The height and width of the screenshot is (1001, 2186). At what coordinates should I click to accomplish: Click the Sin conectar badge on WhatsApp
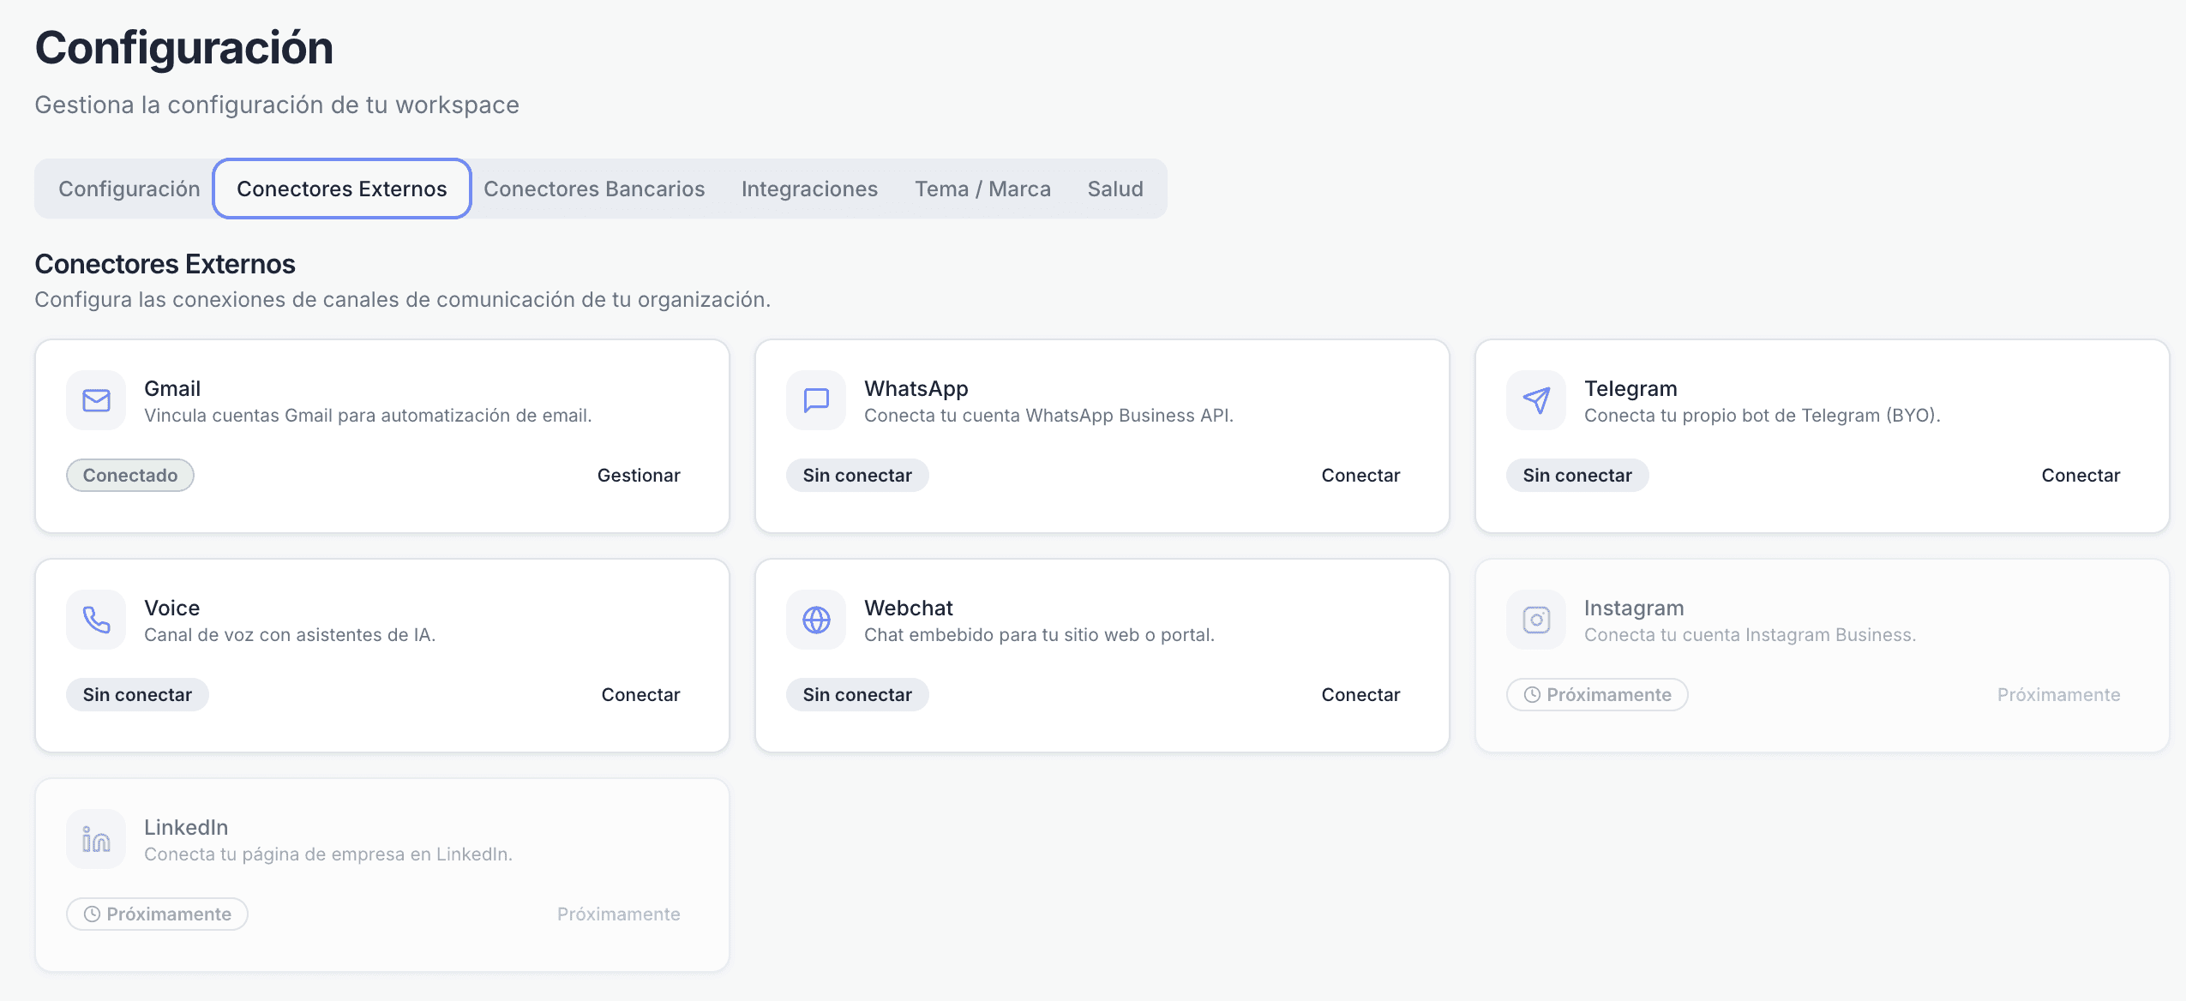click(x=857, y=476)
